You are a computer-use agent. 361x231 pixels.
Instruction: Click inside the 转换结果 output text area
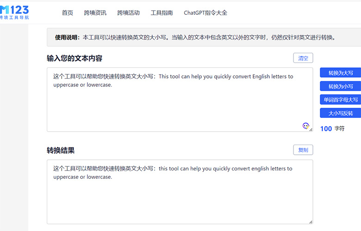tap(180, 192)
